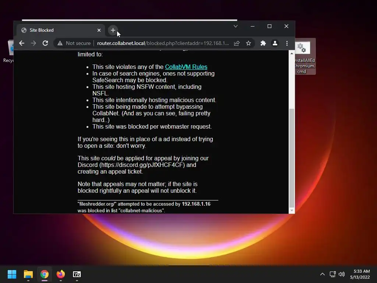Open the Windows Start menu
This screenshot has height=283, width=377.
(x=12, y=274)
